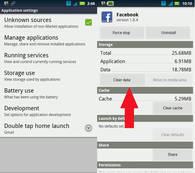The height and width of the screenshot is (173, 195).
Task: Tap the grey Cache section header
Action: click(145, 90)
